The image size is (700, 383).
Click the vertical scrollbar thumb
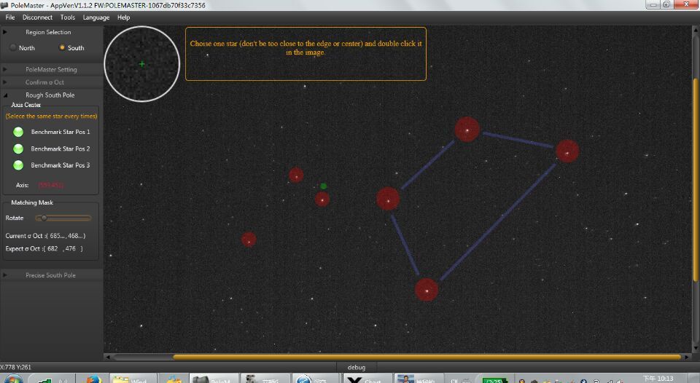(x=696, y=180)
